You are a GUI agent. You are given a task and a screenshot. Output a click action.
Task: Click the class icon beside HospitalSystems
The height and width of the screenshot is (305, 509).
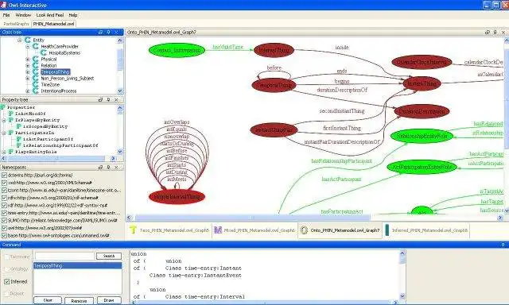coord(44,53)
